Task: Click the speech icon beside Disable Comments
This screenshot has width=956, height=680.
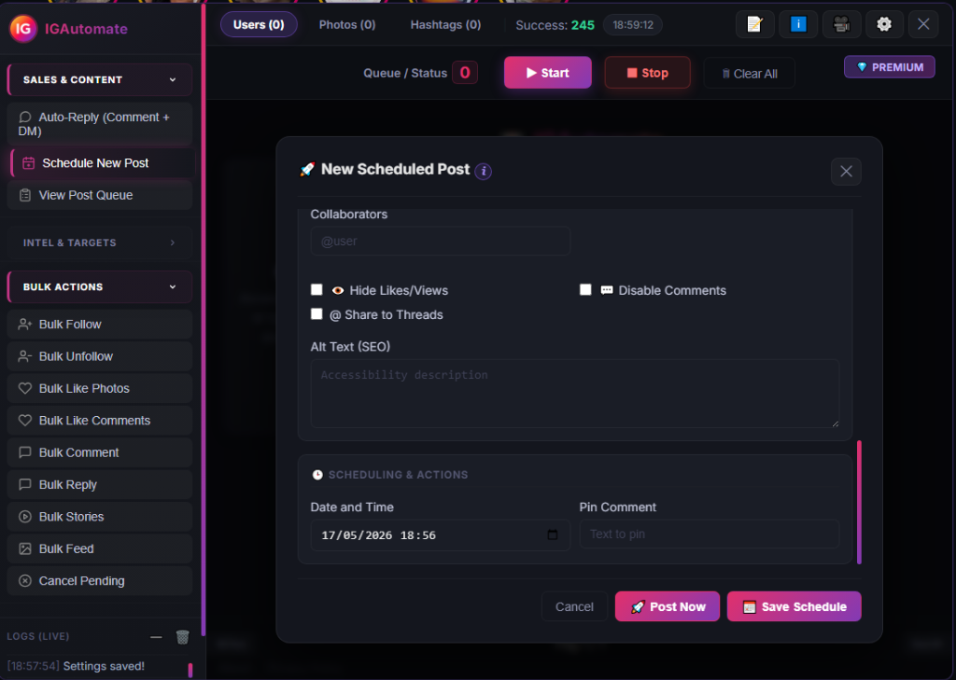Action: 607,290
